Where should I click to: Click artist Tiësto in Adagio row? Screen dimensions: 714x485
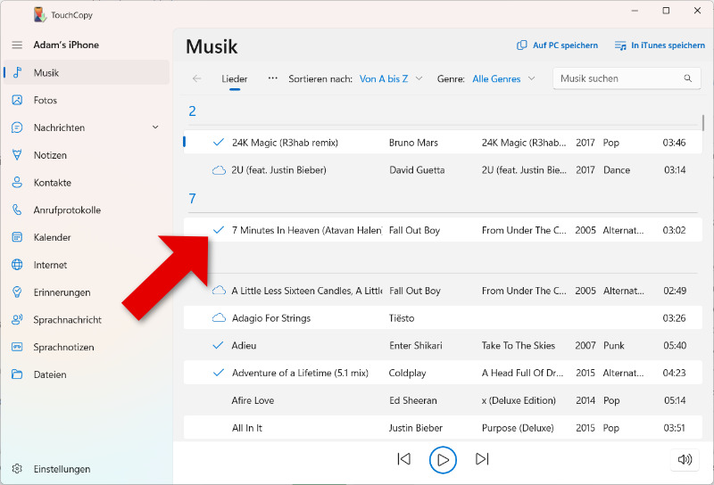coord(402,318)
